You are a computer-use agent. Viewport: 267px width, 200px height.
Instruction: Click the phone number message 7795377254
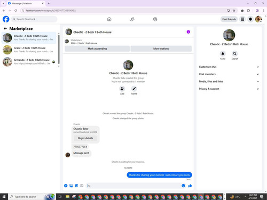(80, 147)
